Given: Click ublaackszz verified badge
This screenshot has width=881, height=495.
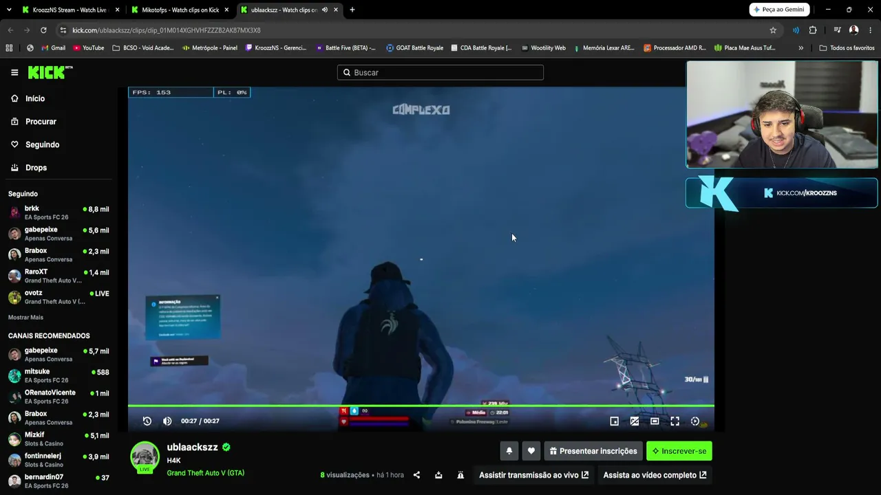Looking at the screenshot, I should (226, 447).
